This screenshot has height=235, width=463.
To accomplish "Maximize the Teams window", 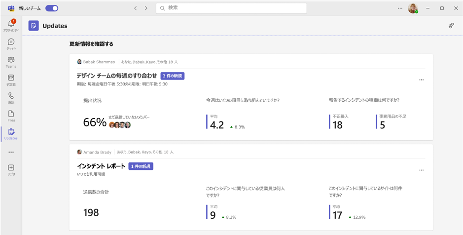I will click(x=442, y=8).
